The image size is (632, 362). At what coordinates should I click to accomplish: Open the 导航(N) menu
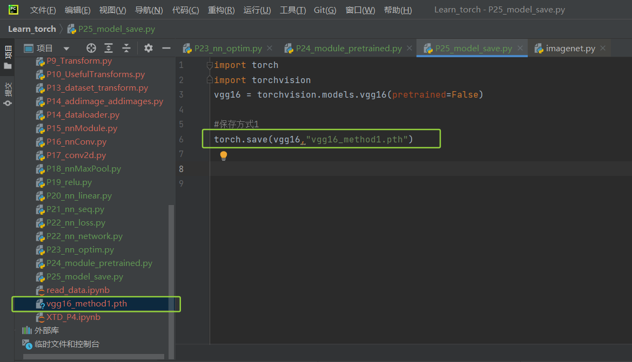coord(149,10)
